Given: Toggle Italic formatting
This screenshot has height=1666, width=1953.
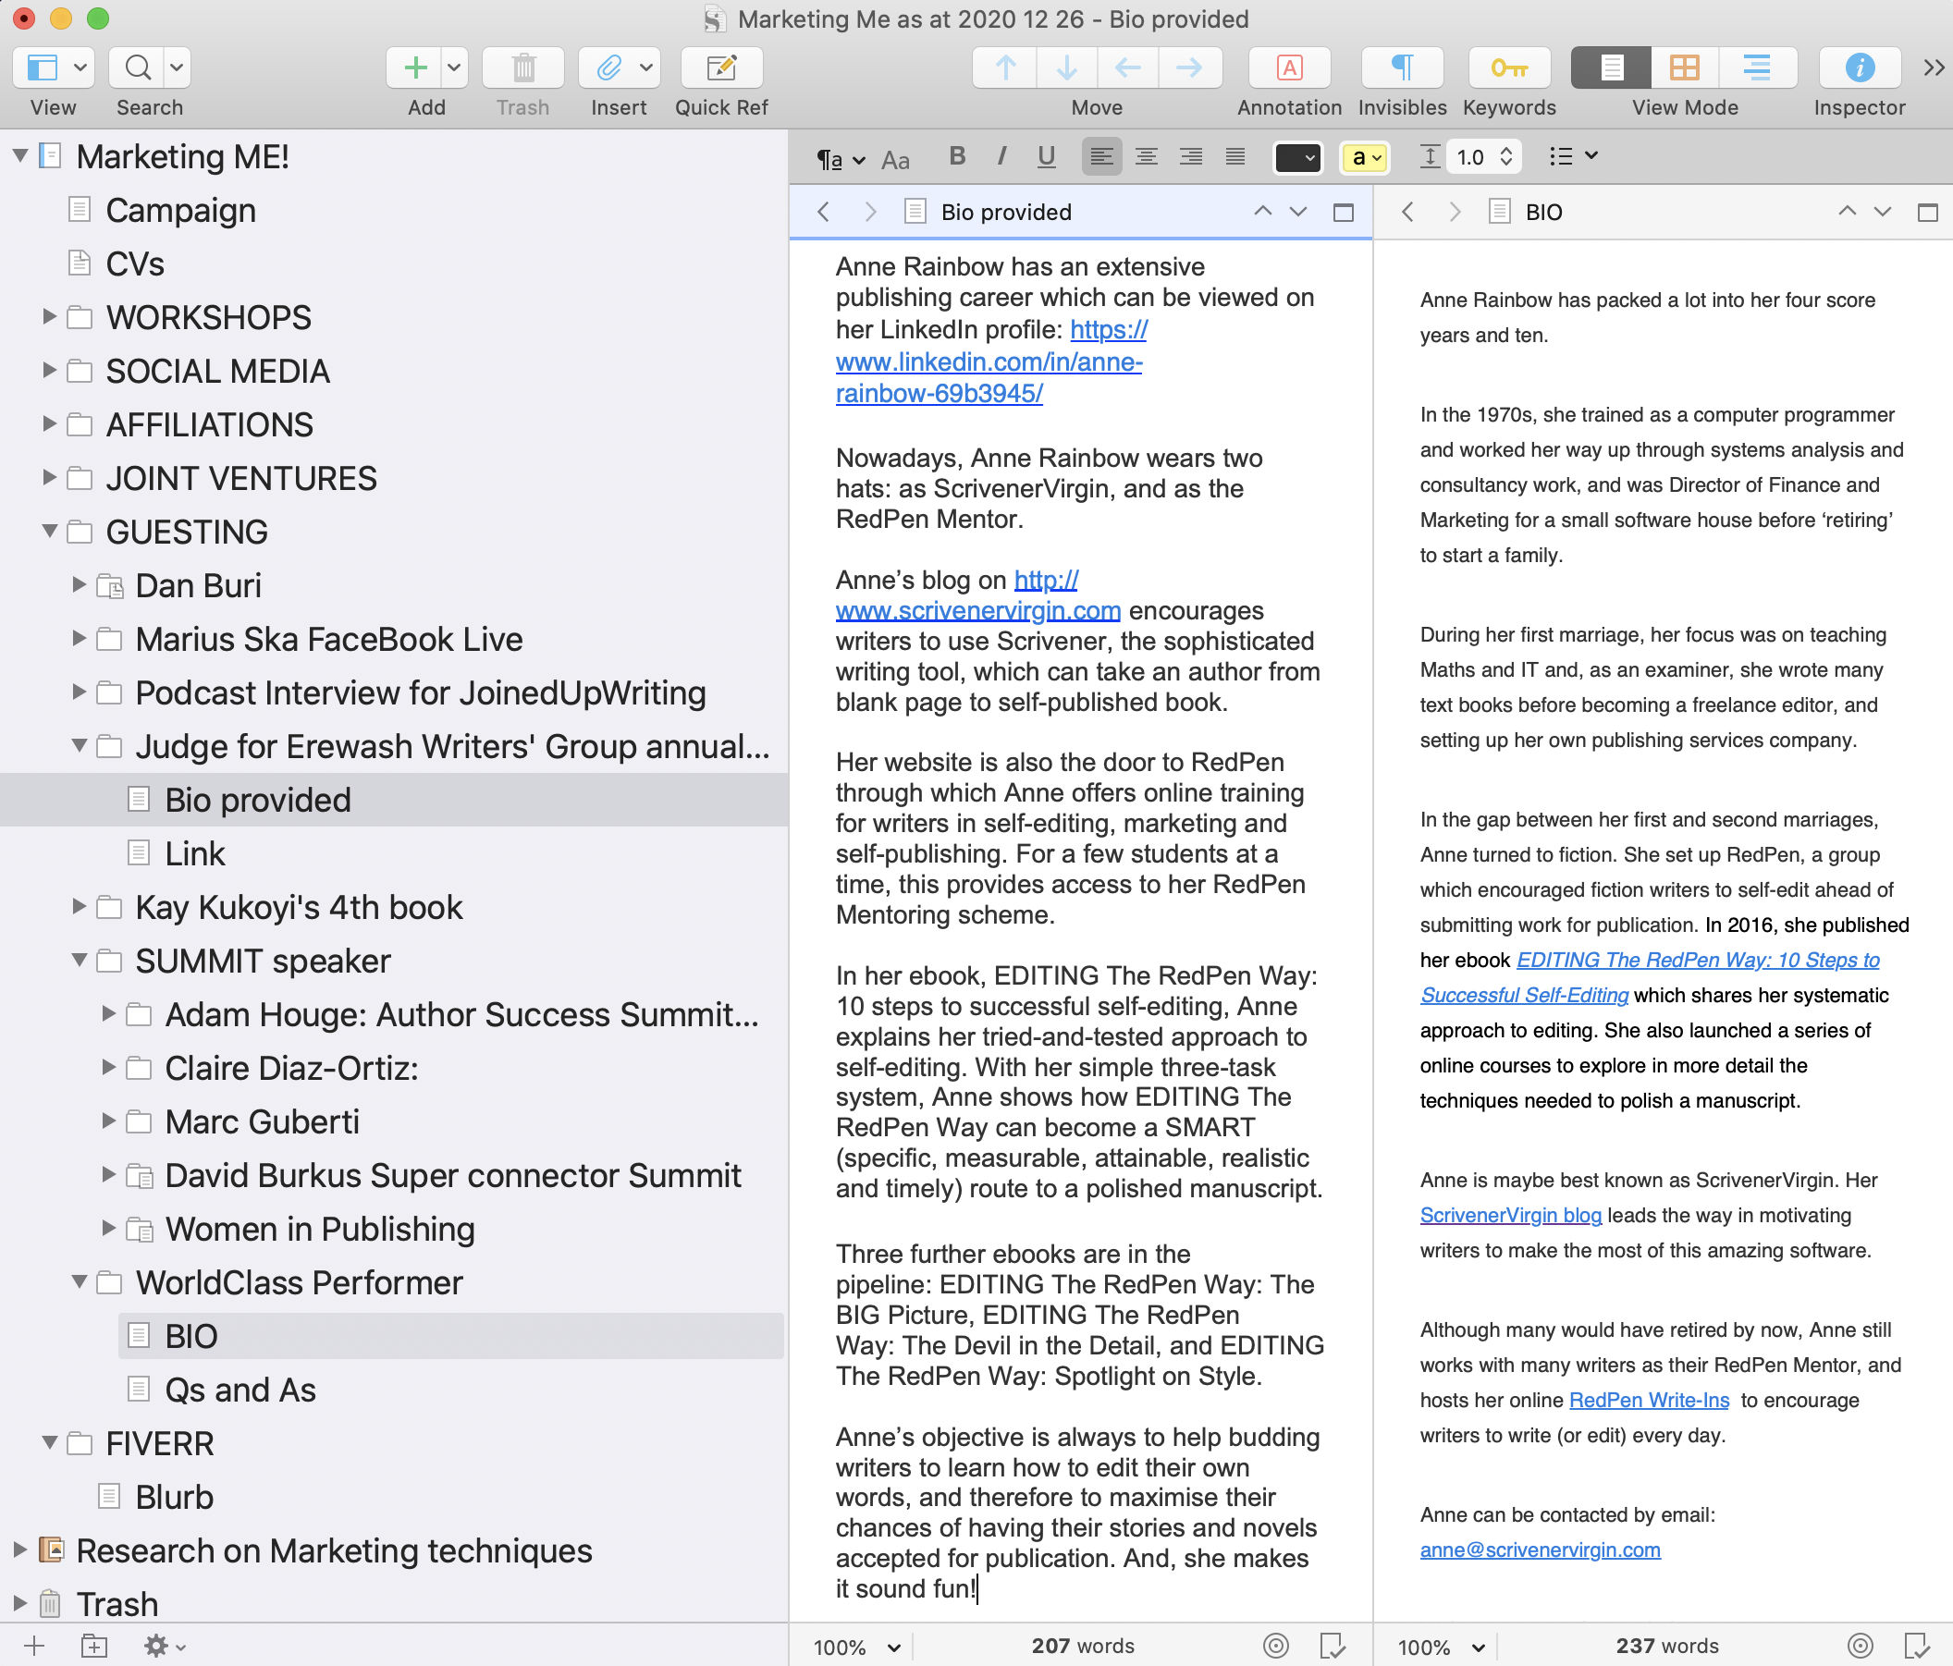Looking at the screenshot, I should pos(1001,156).
